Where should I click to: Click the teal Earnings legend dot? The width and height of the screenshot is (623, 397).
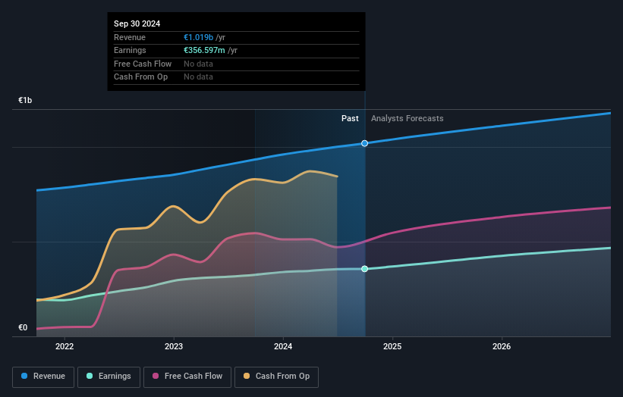[90, 376]
